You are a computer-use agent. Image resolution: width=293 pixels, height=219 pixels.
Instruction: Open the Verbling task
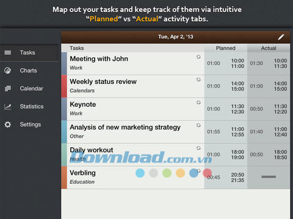132,177
